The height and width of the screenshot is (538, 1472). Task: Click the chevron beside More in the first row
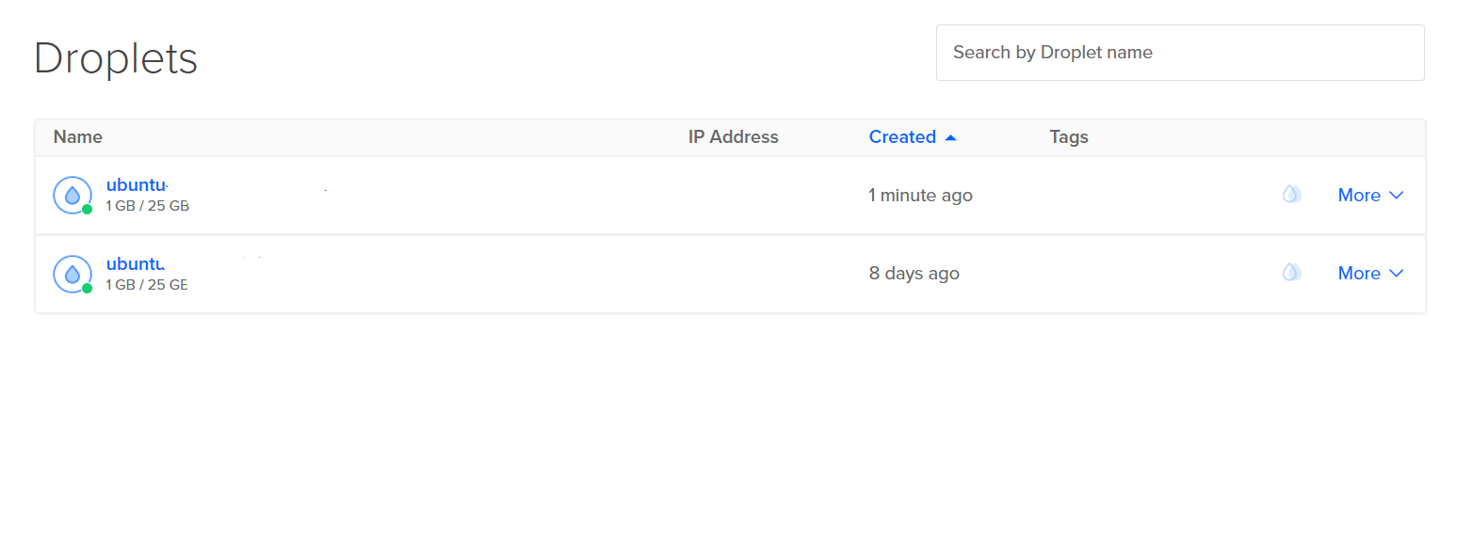[x=1397, y=195]
